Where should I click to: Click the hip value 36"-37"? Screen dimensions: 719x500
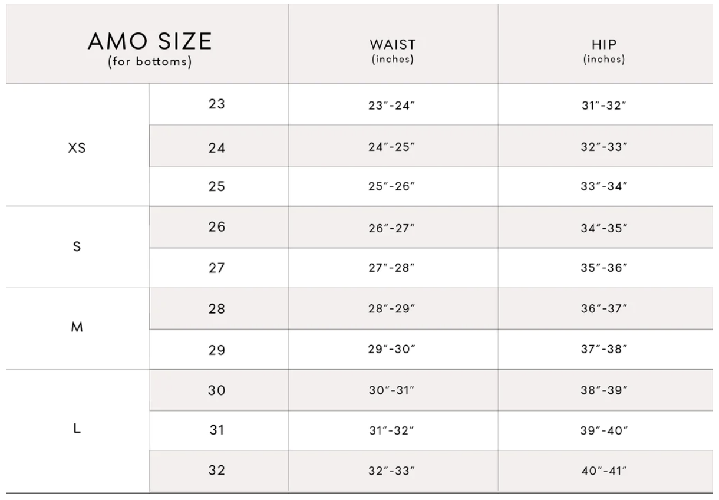pyautogui.click(x=604, y=309)
